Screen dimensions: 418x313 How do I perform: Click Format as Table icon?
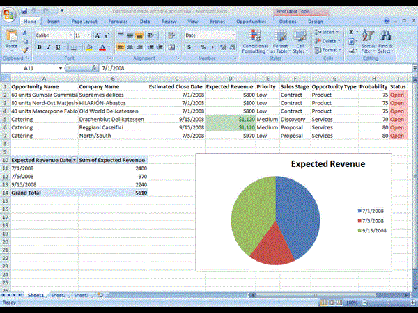click(x=279, y=42)
